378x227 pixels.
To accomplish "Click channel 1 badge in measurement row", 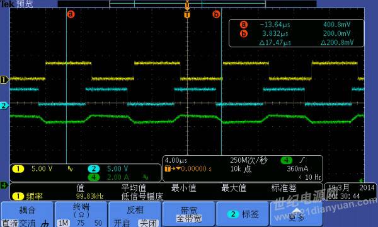I will pyautogui.click(x=18, y=196).
